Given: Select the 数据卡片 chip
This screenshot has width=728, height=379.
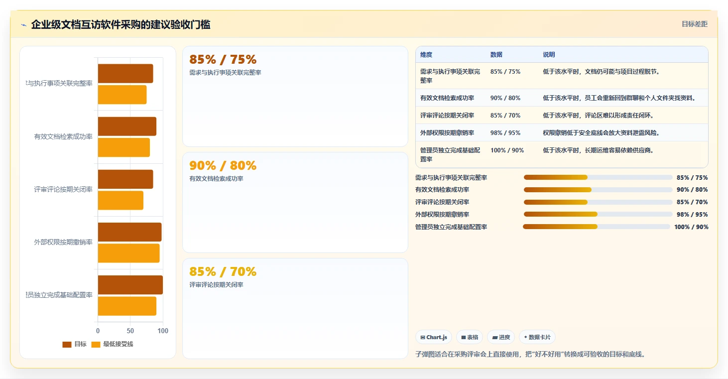Looking at the screenshot, I should [537, 337].
